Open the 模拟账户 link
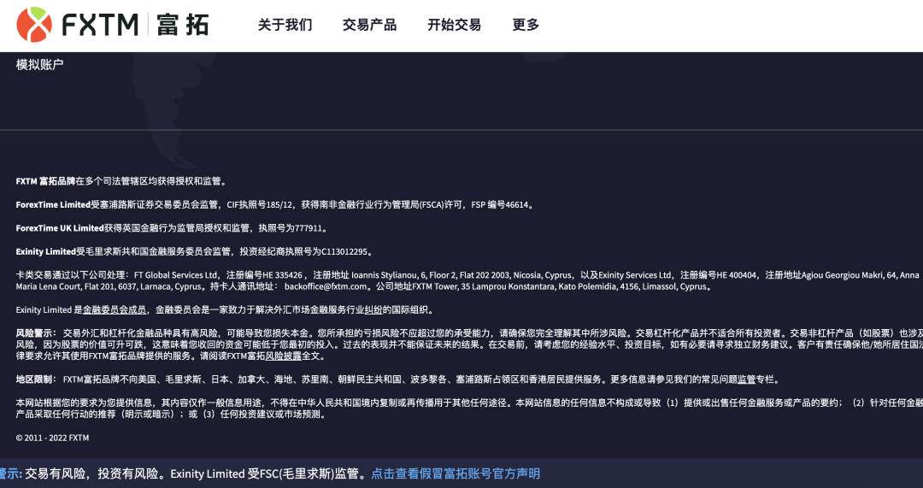923x488 pixels. point(39,65)
